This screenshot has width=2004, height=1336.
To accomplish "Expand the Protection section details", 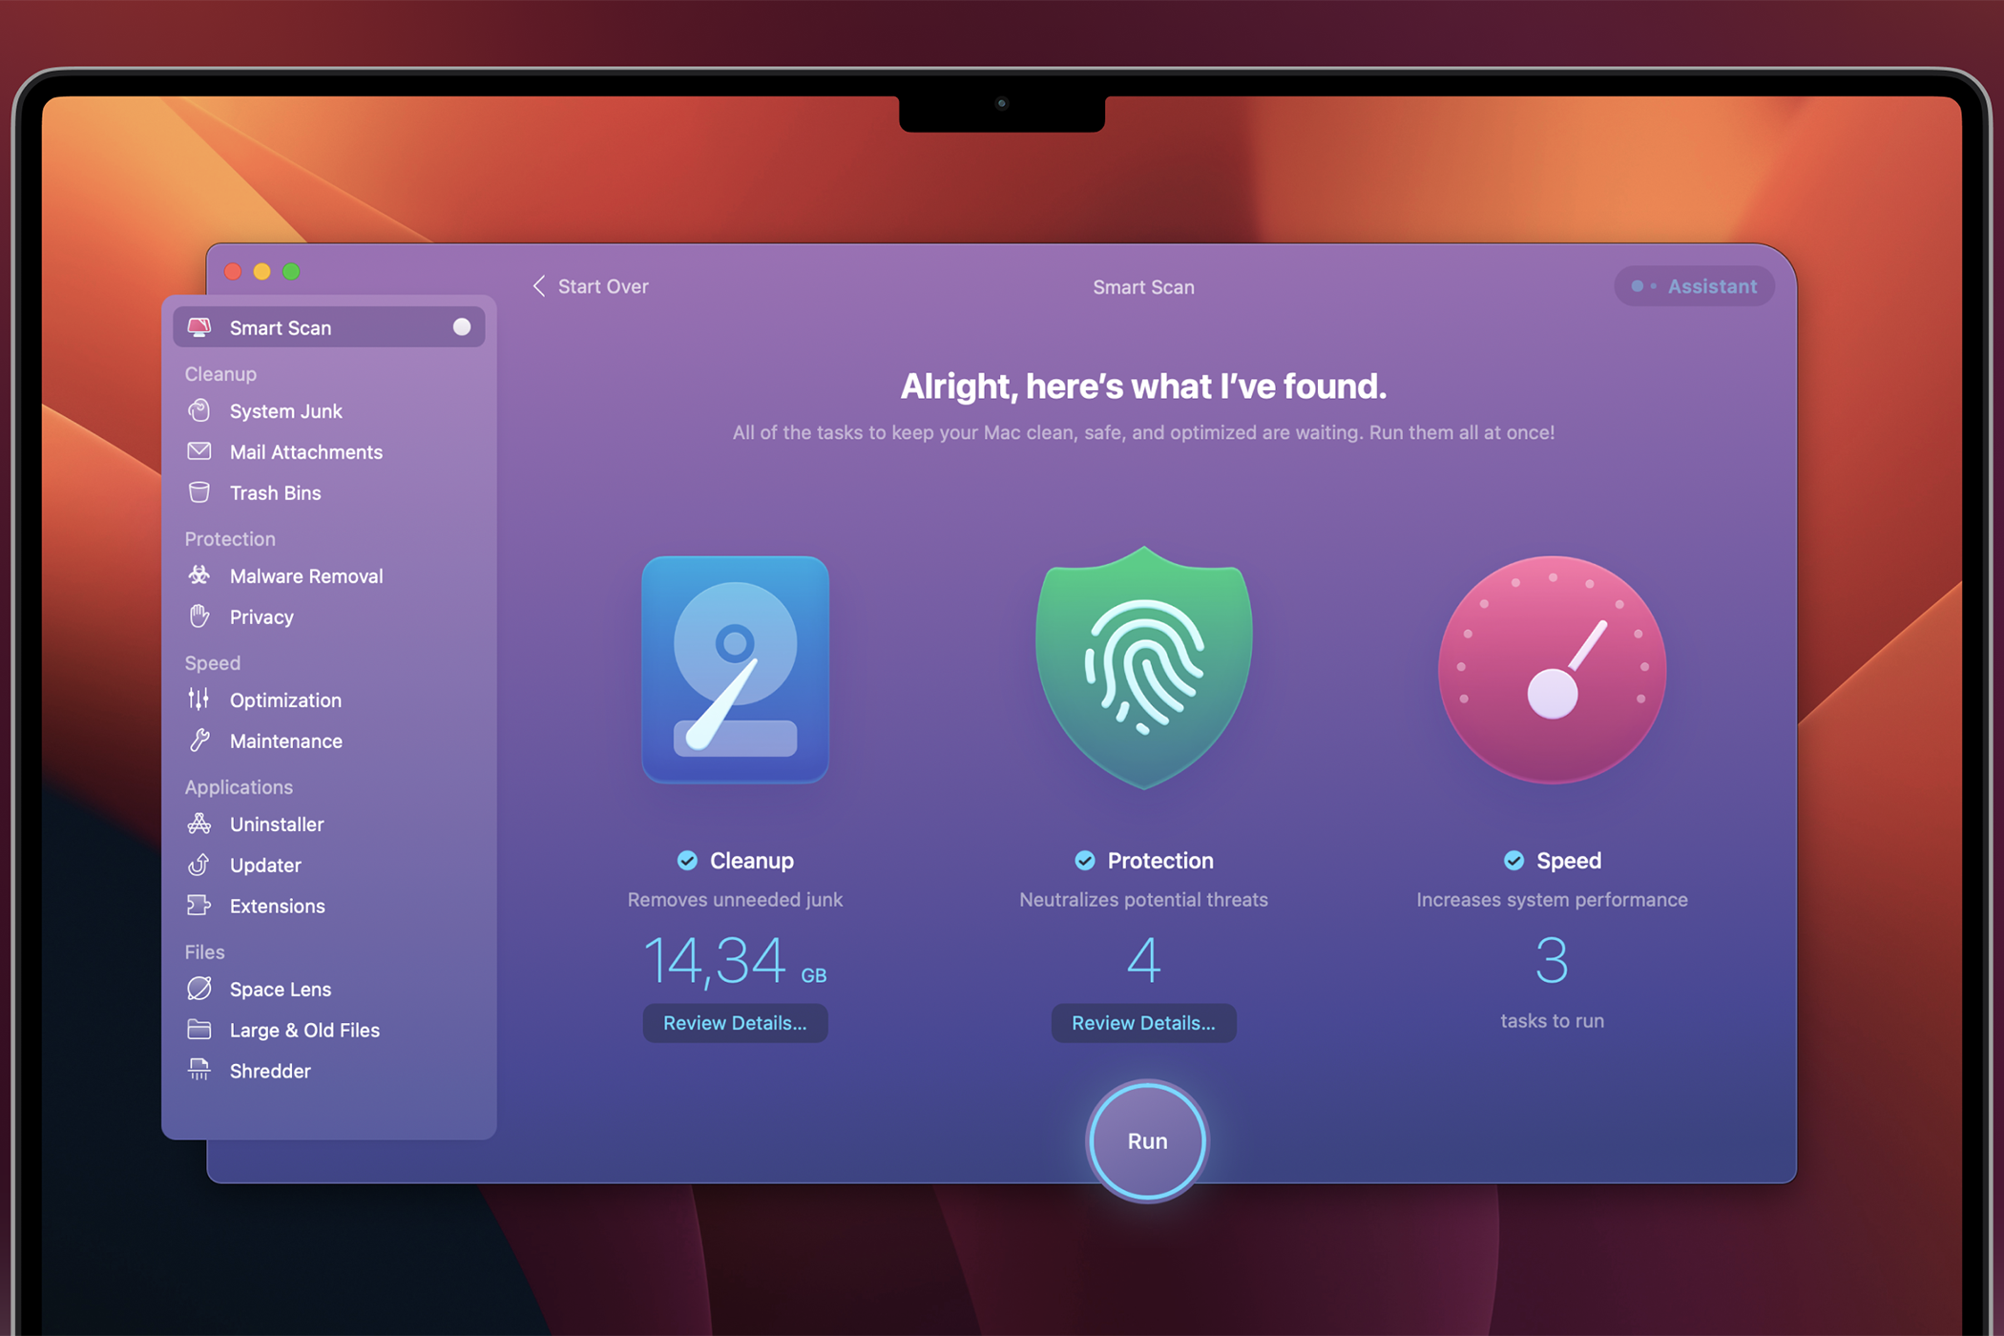I will (x=1142, y=1021).
